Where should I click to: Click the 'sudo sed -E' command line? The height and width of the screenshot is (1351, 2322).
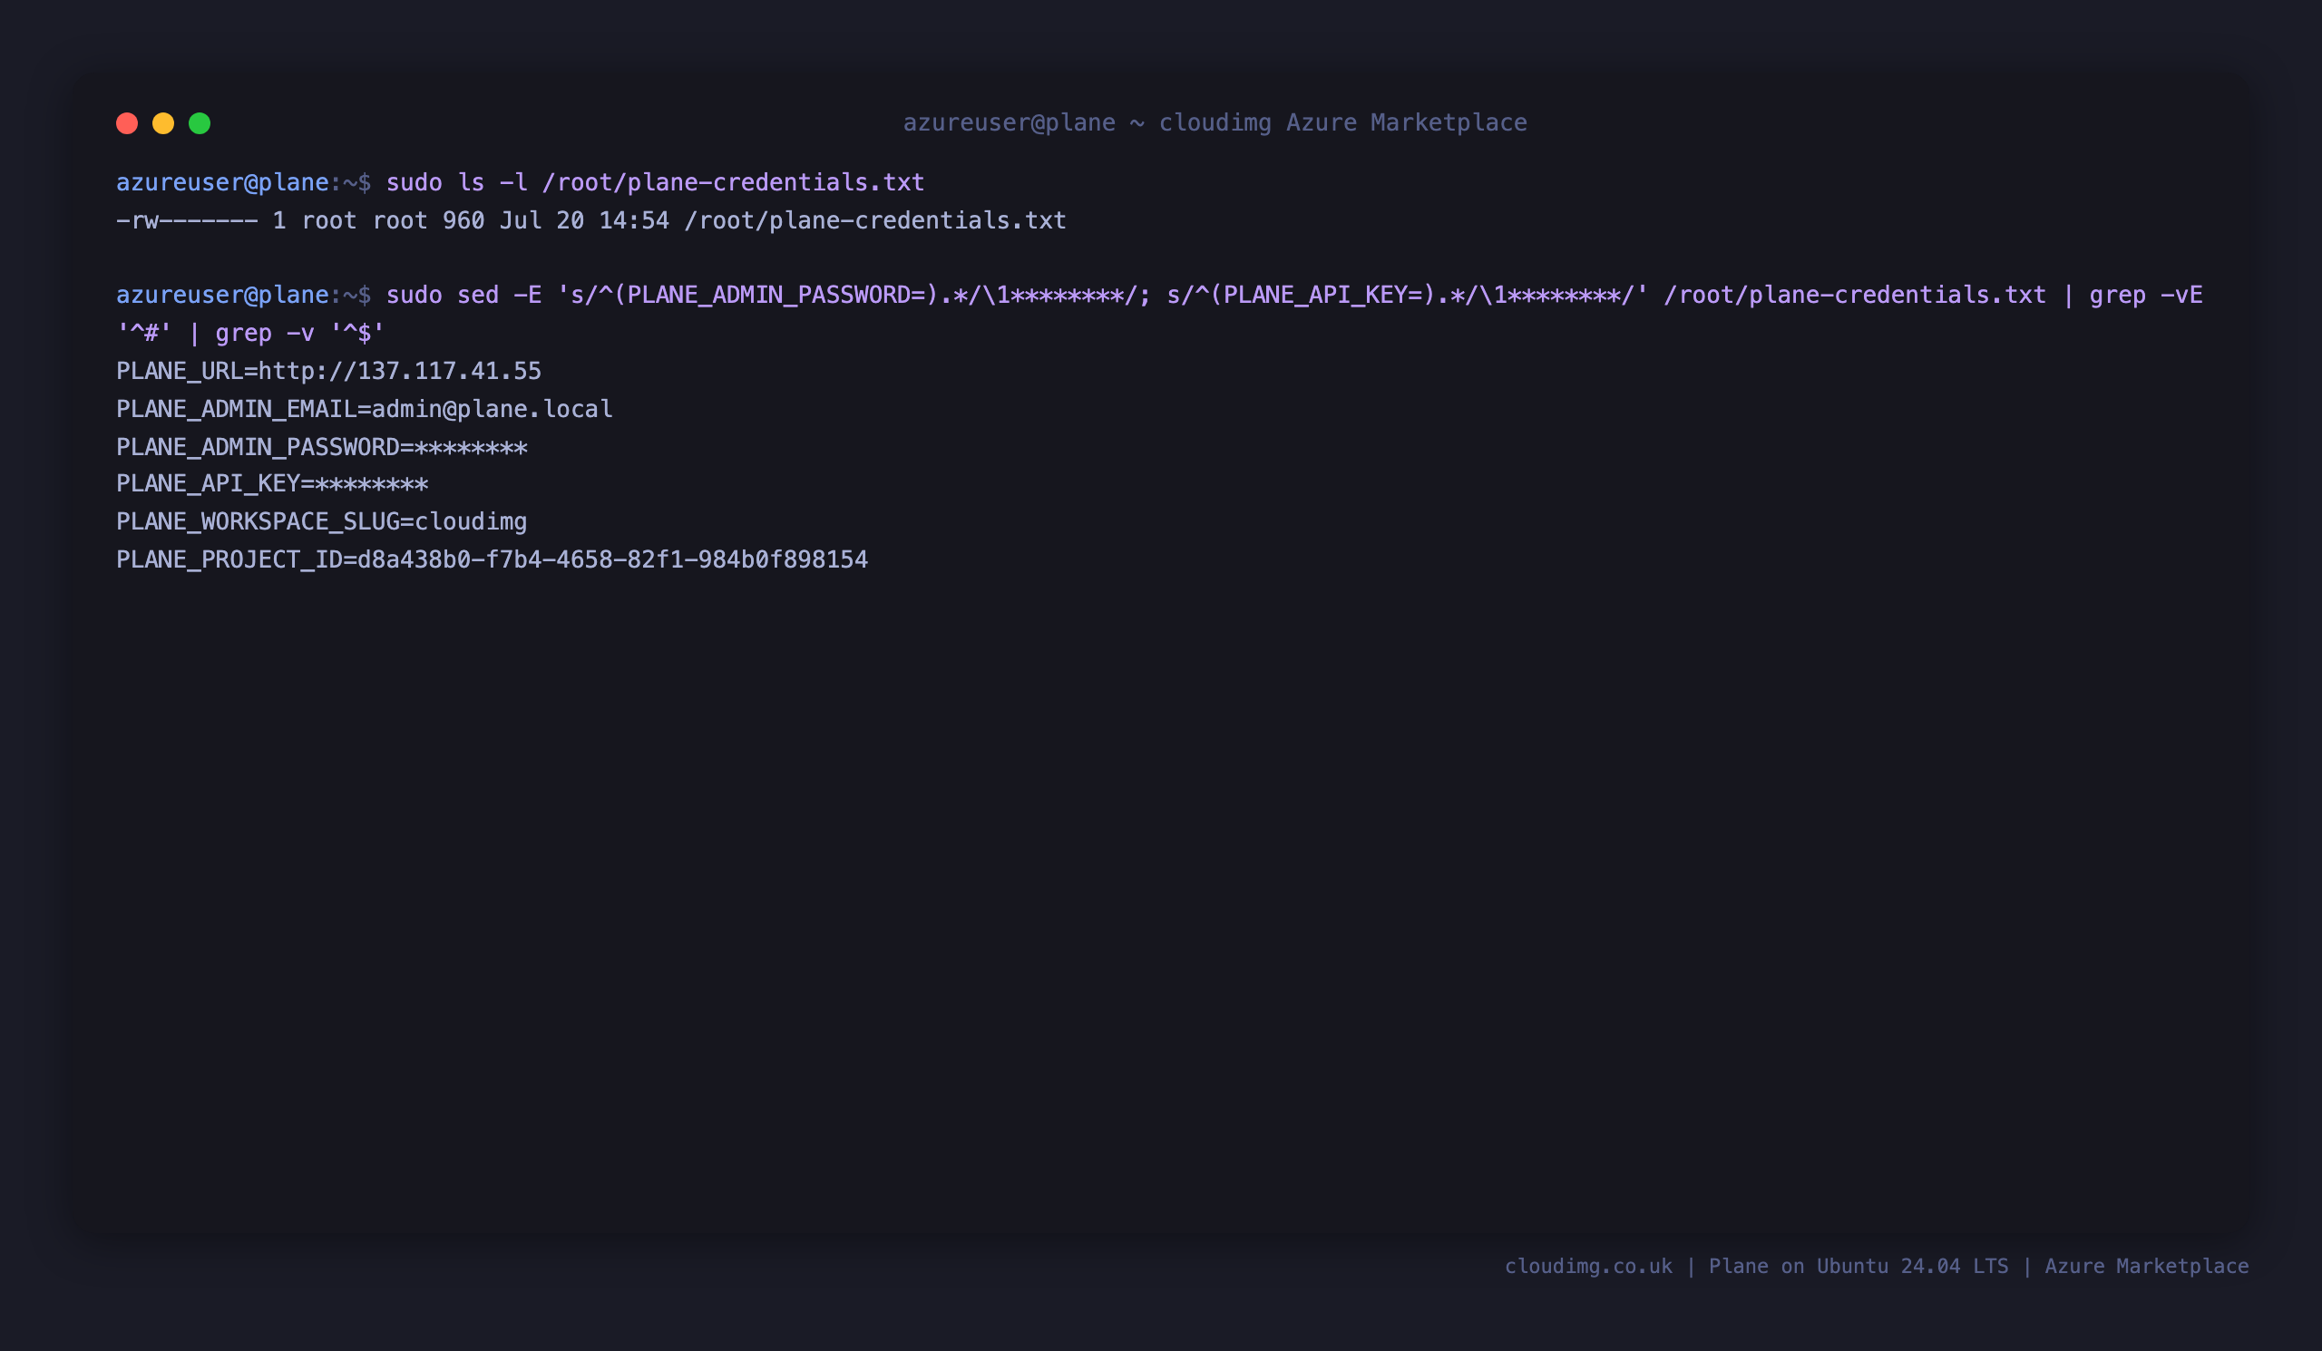click(1293, 295)
